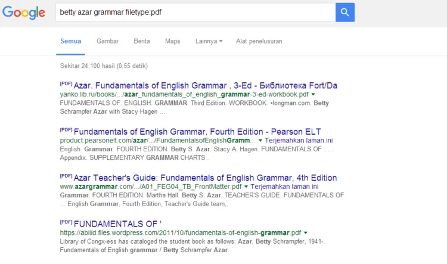Switch to the Gambar tab
447x264 pixels.
tap(107, 41)
